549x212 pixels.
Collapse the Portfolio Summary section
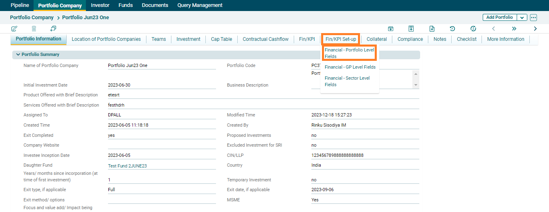(x=18, y=54)
